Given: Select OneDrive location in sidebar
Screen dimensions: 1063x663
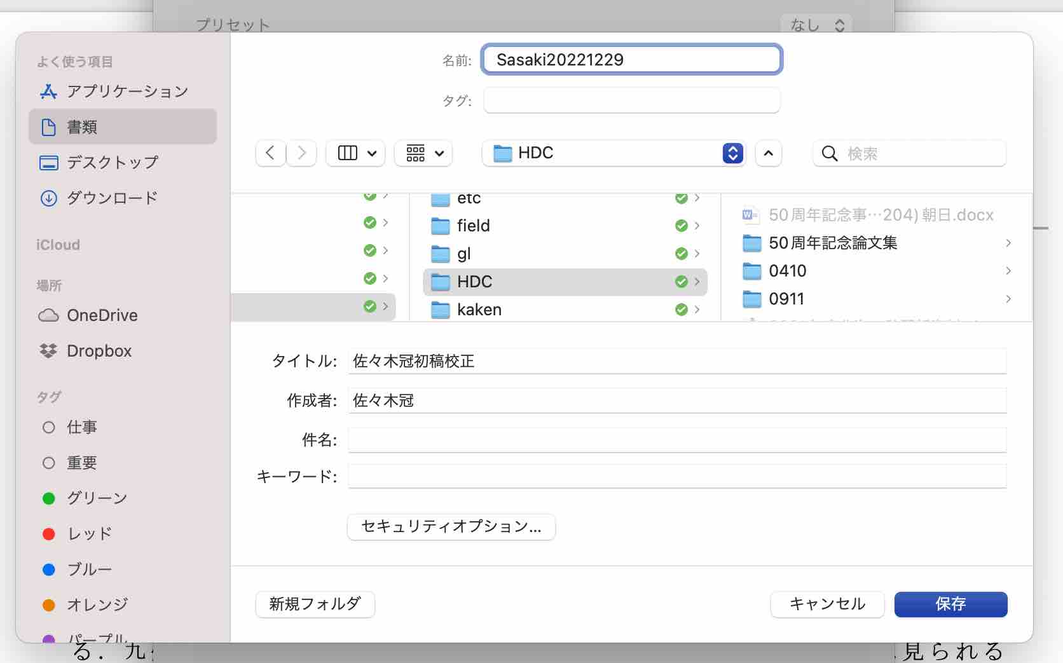Looking at the screenshot, I should coord(102,315).
